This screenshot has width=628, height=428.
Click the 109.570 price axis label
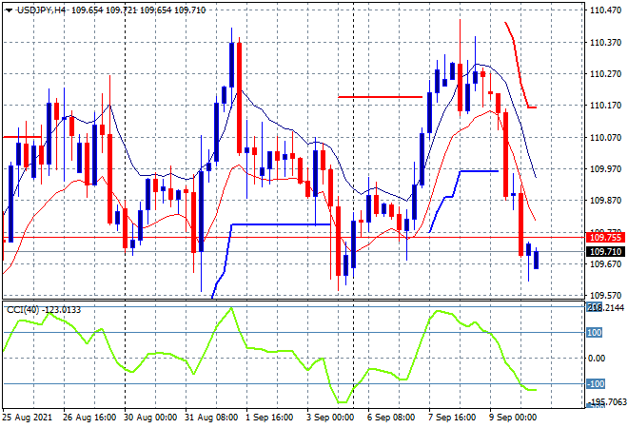605,296
